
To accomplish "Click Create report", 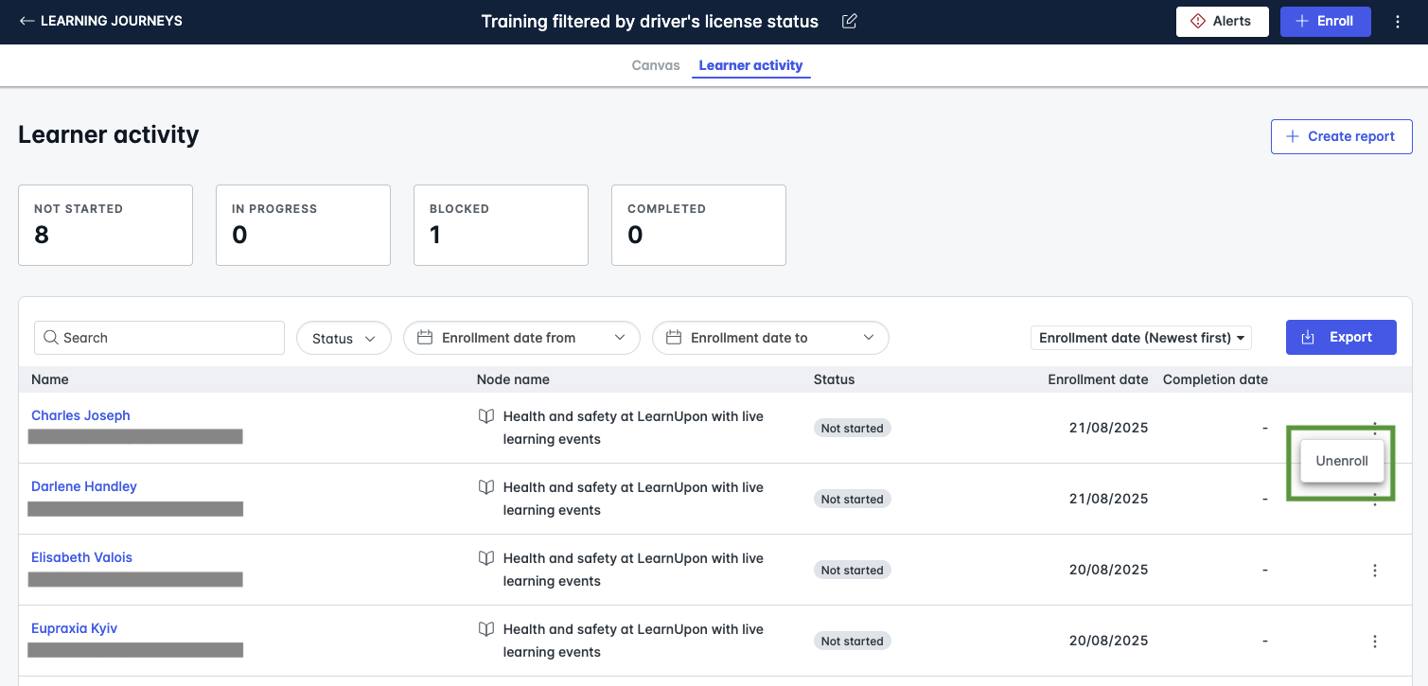I will pyautogui.click(x=1342, y=136).
